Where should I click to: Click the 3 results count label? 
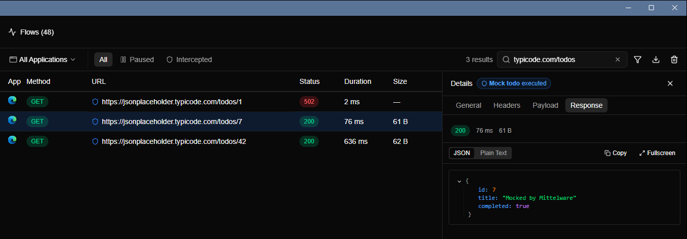click(479, 59)
